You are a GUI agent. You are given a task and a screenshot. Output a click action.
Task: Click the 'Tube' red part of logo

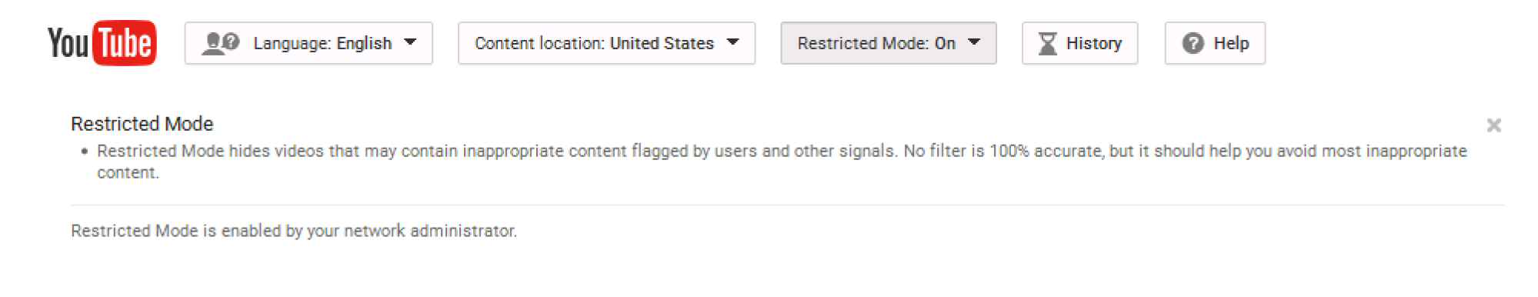tap(125, 43)
